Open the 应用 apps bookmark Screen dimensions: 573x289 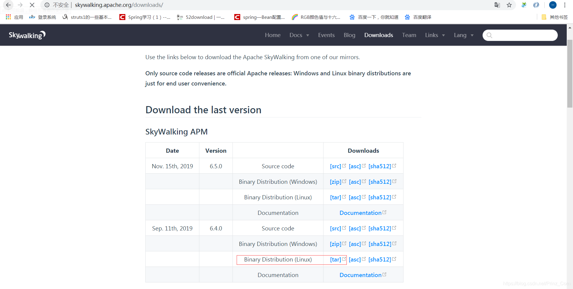(14, 17)
